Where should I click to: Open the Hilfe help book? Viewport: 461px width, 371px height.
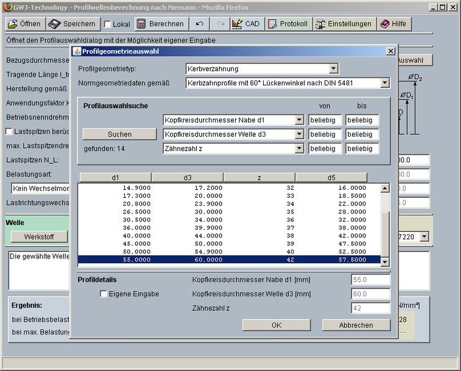click(394, 24)
